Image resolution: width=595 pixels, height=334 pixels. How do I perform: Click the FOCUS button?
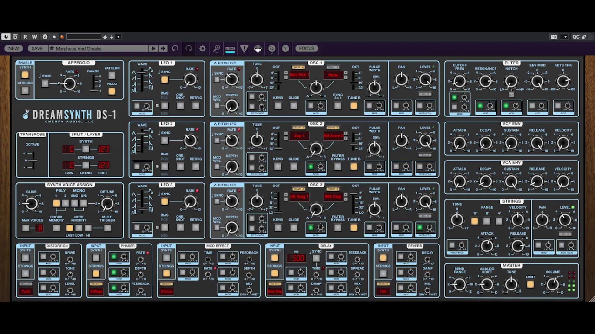click(x=307, y=48)
